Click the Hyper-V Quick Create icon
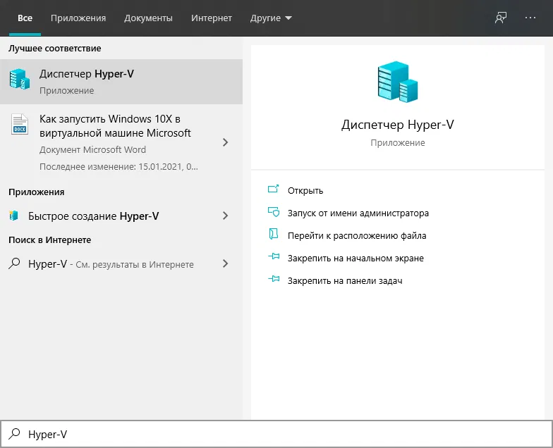This screenshot has height=448, width=553. click(13, 216)
